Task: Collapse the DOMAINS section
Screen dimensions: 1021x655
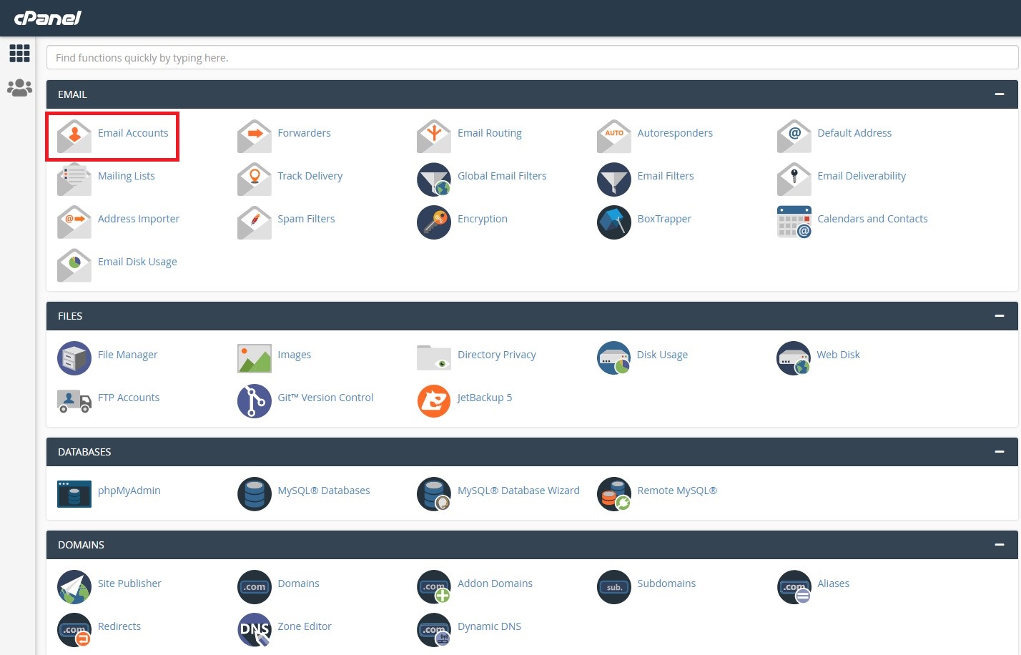Action: [x=1000, y=545]
